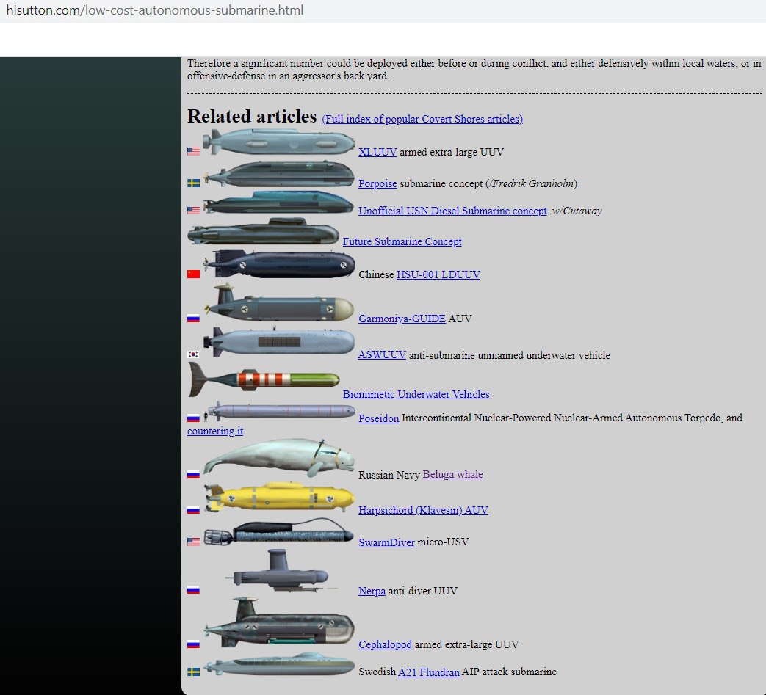Click the US flag beside the USN Diesel concept

pos(193,211)
